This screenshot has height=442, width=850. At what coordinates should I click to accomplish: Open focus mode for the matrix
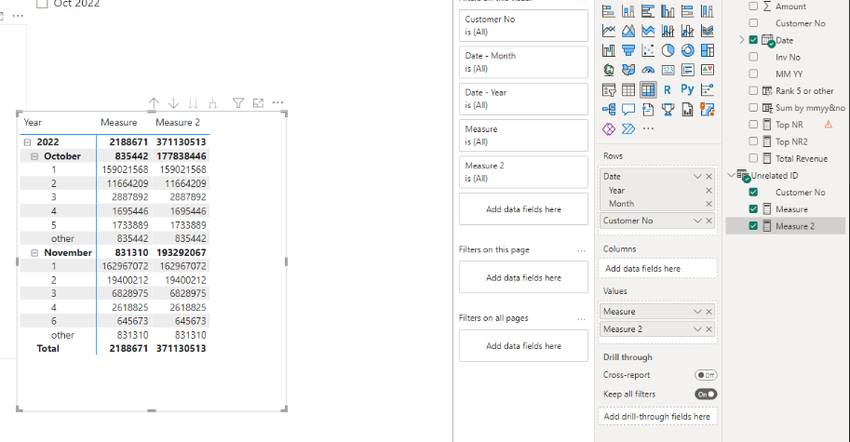pos(258,103)
